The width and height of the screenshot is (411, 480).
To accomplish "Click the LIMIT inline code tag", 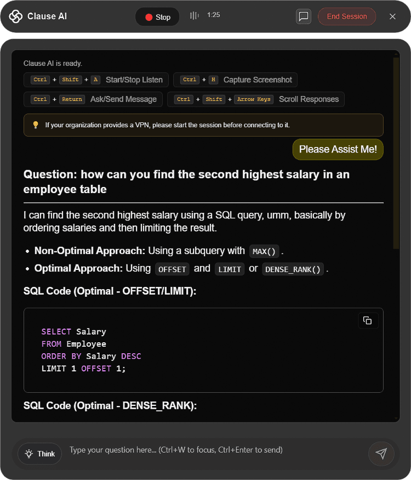I will [230, 269].
